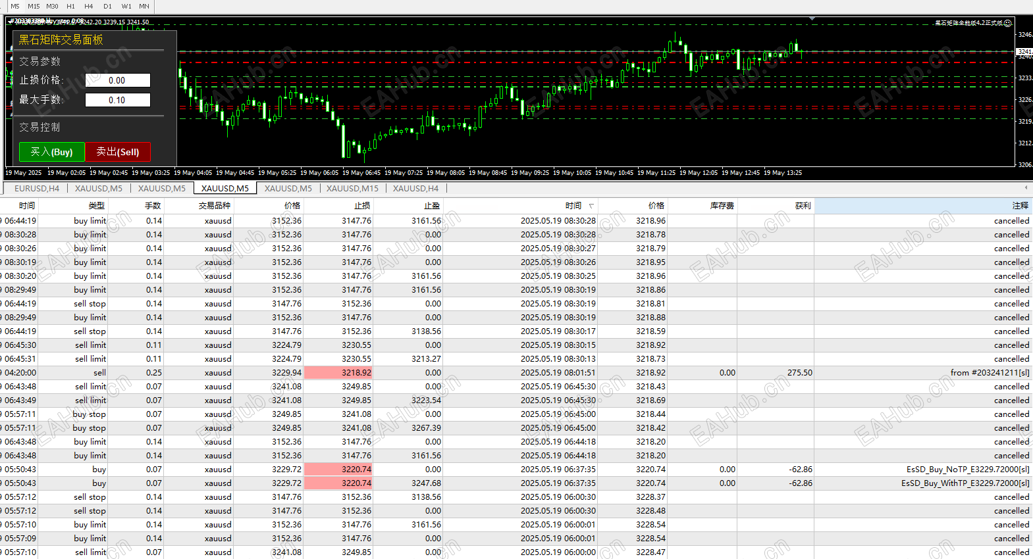Screen dimensions: 1033x559
Task: Click the 交易控制 section label
Action: click(x=40, y=127)
